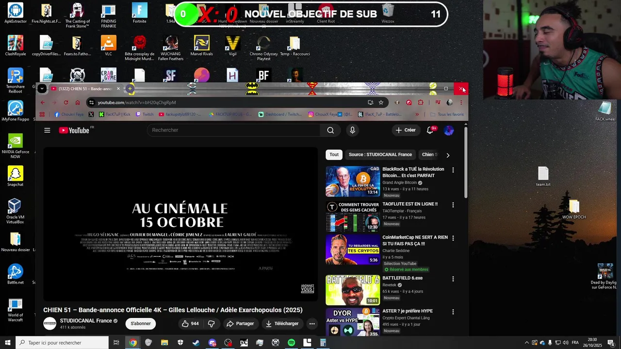Launch Battle.net from the desktop
The width and height of the screenshot is (621, 349).
[16, 274]
